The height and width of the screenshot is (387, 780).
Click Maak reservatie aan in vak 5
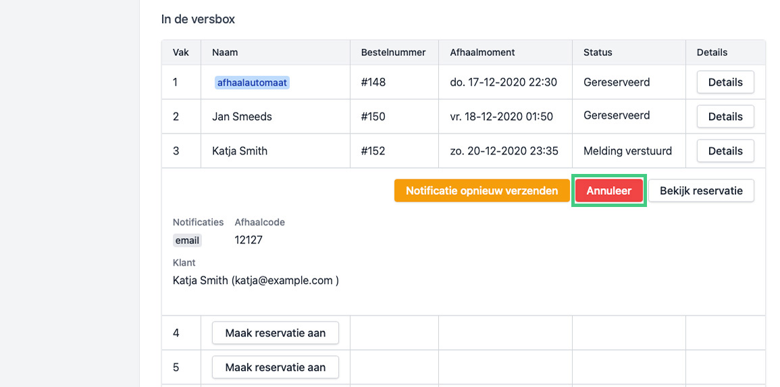[x=276, y=367]
